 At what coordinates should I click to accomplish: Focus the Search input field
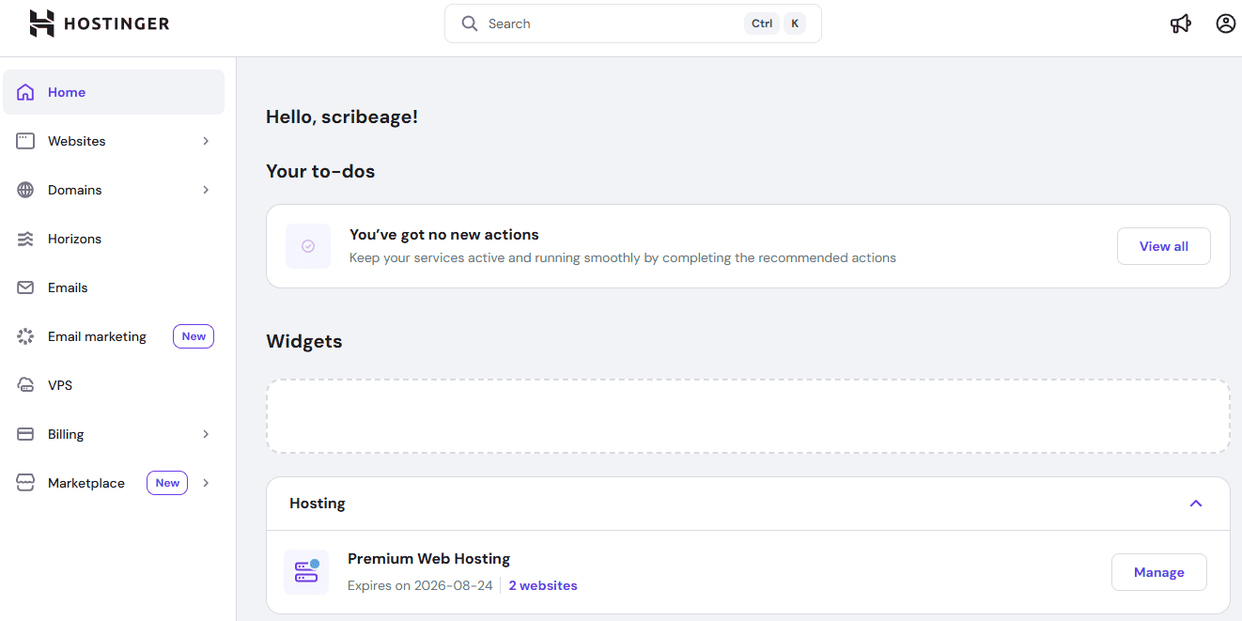(633, 23)
